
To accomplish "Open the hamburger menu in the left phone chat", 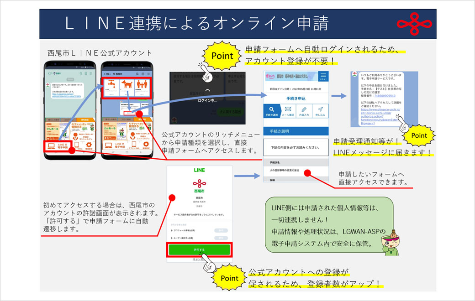I will click(x=90, y=73).
